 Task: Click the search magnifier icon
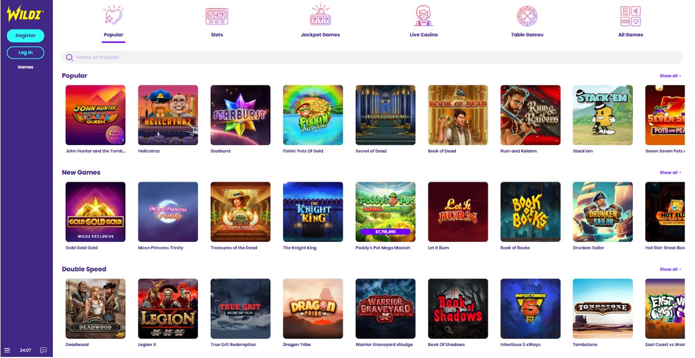pos(69,57)
